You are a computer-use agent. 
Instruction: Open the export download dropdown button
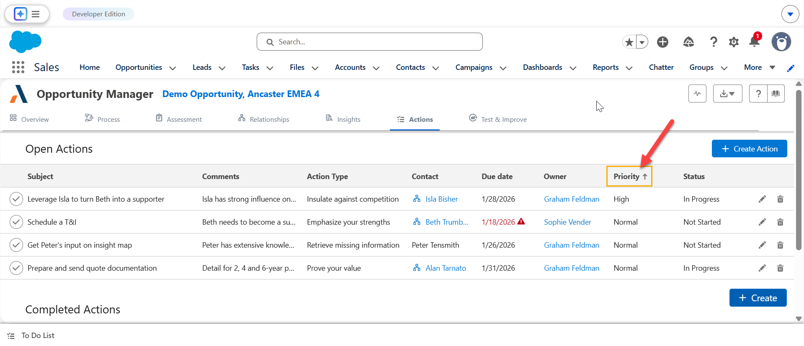727,93
